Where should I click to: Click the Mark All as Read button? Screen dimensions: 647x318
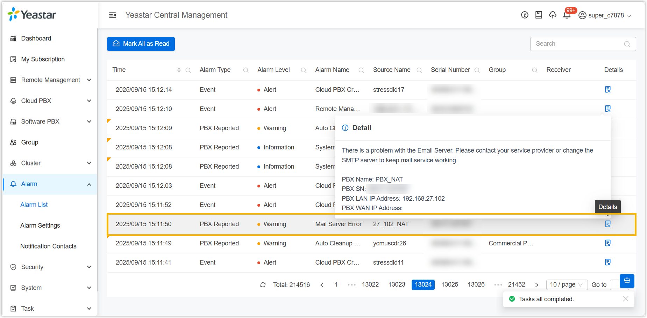(x=141, y=44)
